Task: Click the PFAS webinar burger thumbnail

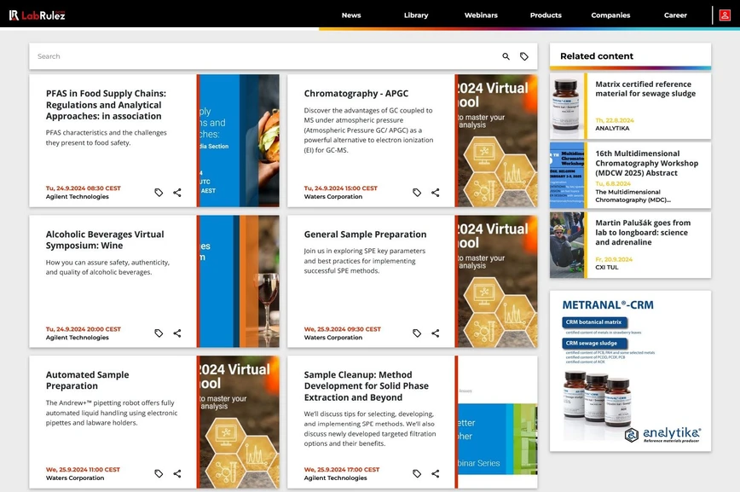Action: click(x=239, y=140)
